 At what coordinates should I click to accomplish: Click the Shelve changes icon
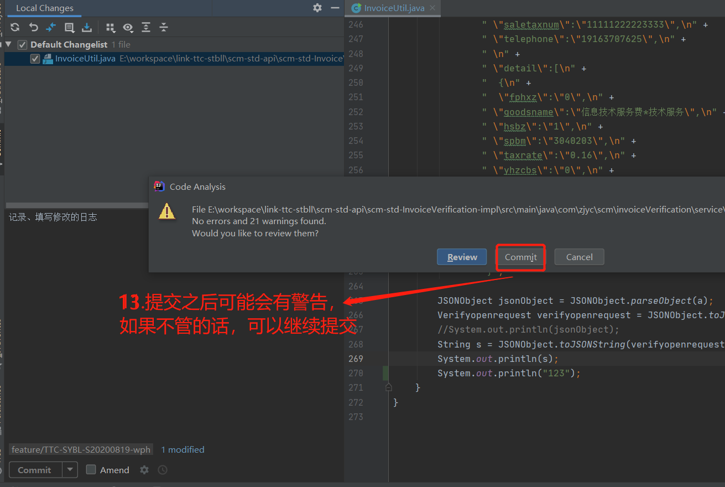(87, 27)
